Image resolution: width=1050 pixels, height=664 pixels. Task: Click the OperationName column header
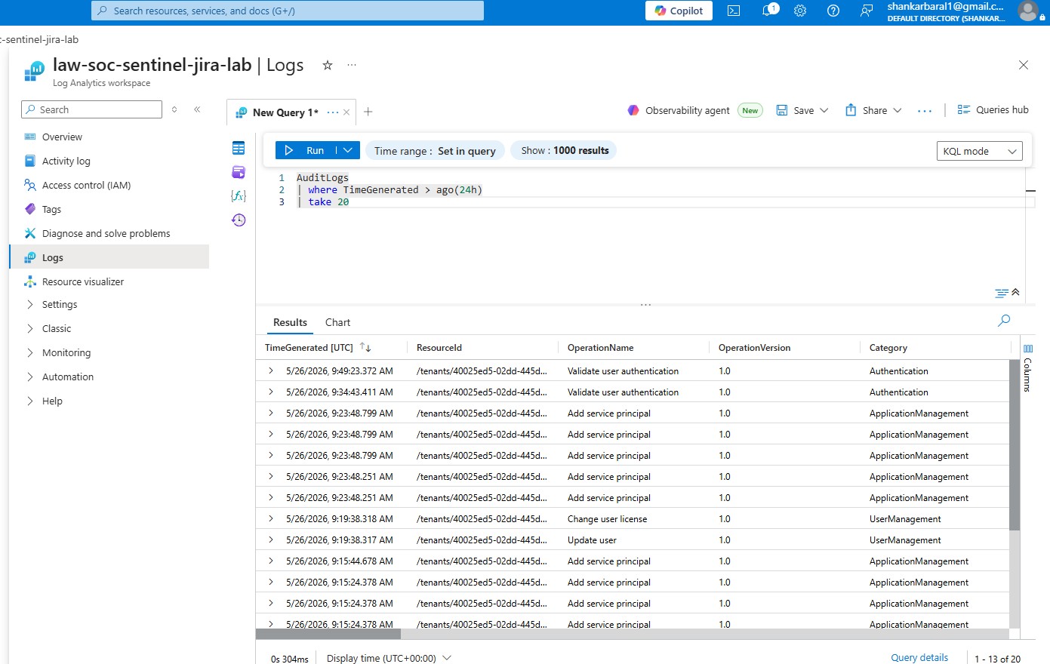click(600, 348)
